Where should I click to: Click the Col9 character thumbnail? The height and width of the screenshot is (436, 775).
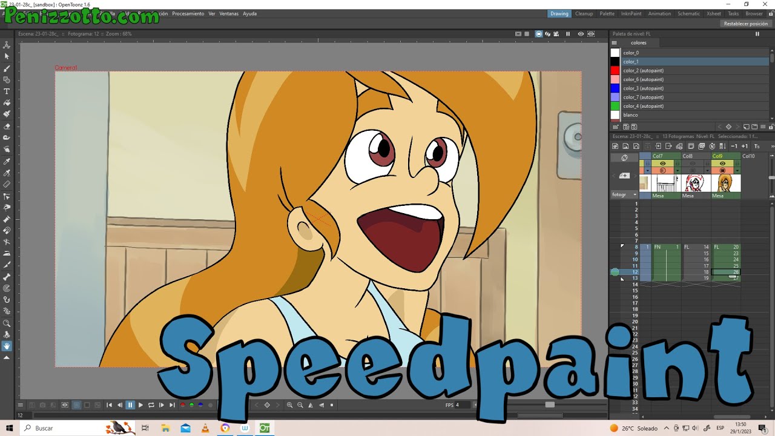click(x=726, y=183)
